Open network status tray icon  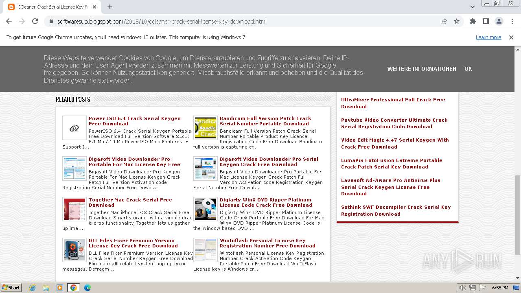(x=473, y=288)
